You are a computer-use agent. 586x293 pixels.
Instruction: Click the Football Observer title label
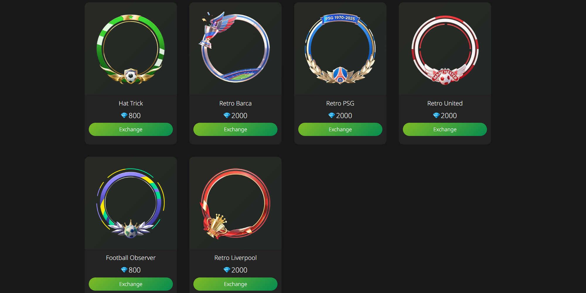pos(131,258)
